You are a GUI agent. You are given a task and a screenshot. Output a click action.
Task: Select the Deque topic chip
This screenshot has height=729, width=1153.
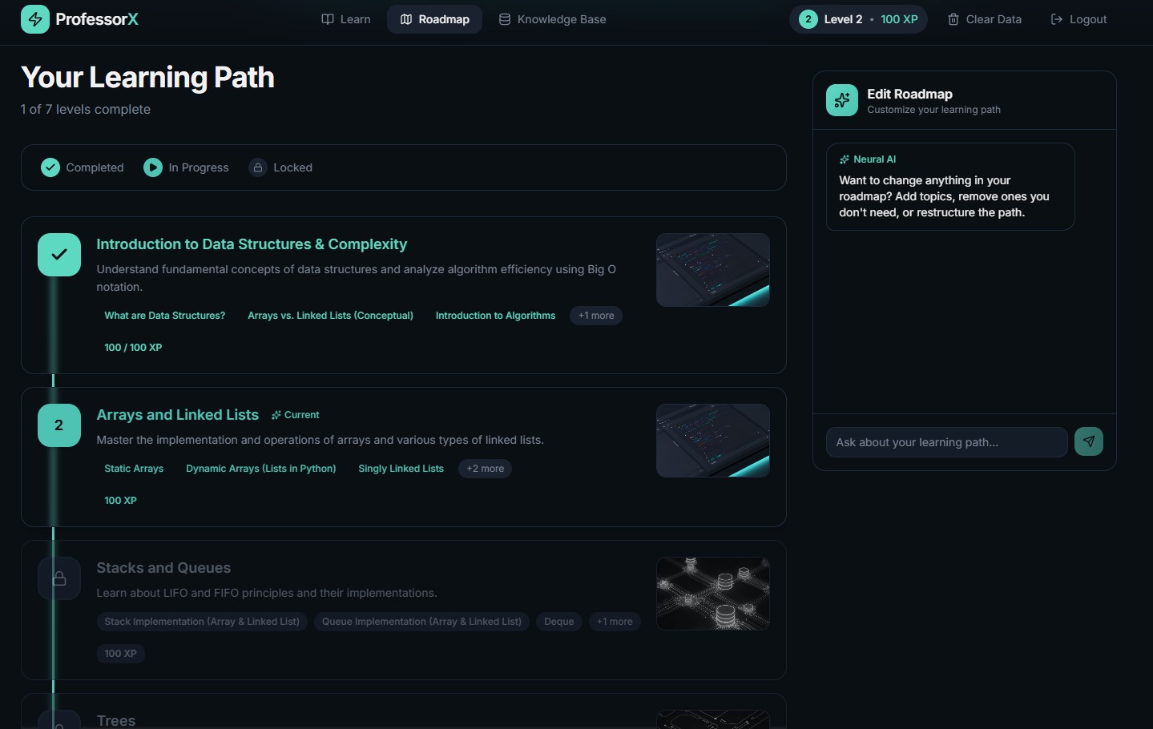click(x=559, y=622)
